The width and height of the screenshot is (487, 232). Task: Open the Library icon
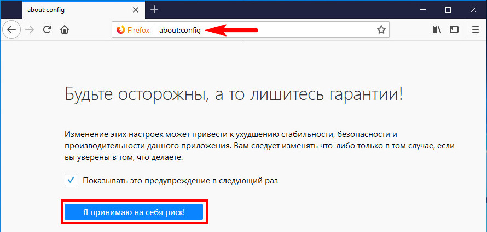437,29
